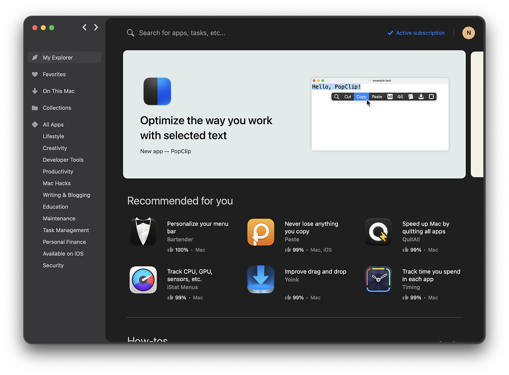Image resolution: width=509 pixels, height=375 pixels.
Task: Go forward with the right arrow
Action: pos(96,28)
